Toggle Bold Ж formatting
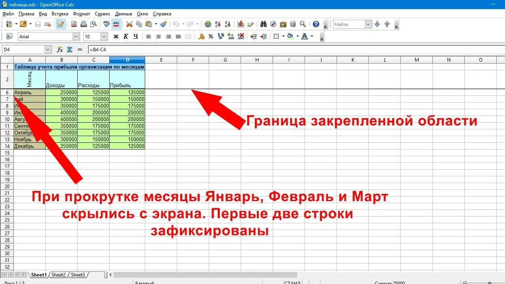This screenshot has width=505, height=284. pos(116,36)
